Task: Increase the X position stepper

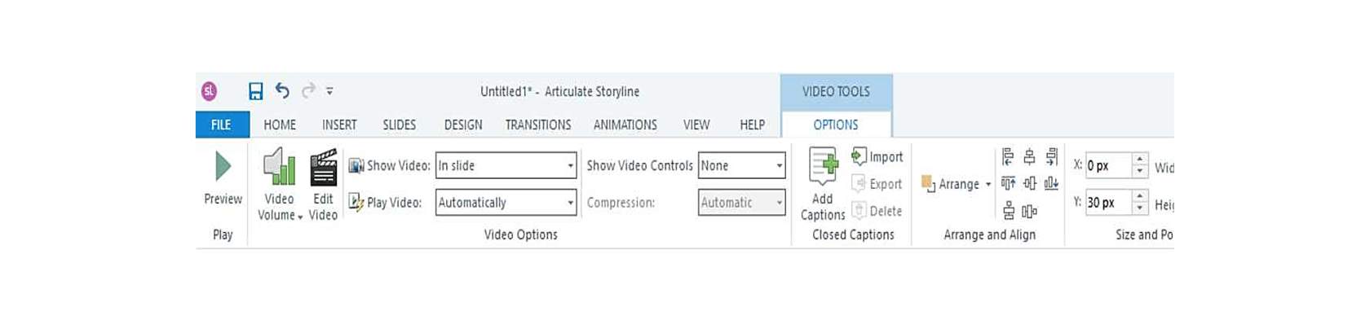Action: coord(1140,160)
